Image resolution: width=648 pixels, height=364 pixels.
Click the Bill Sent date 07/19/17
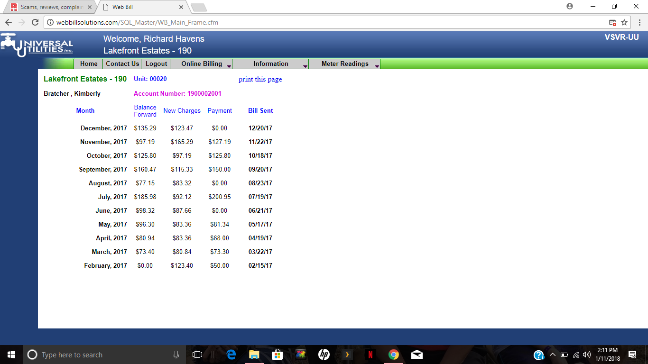260,197
